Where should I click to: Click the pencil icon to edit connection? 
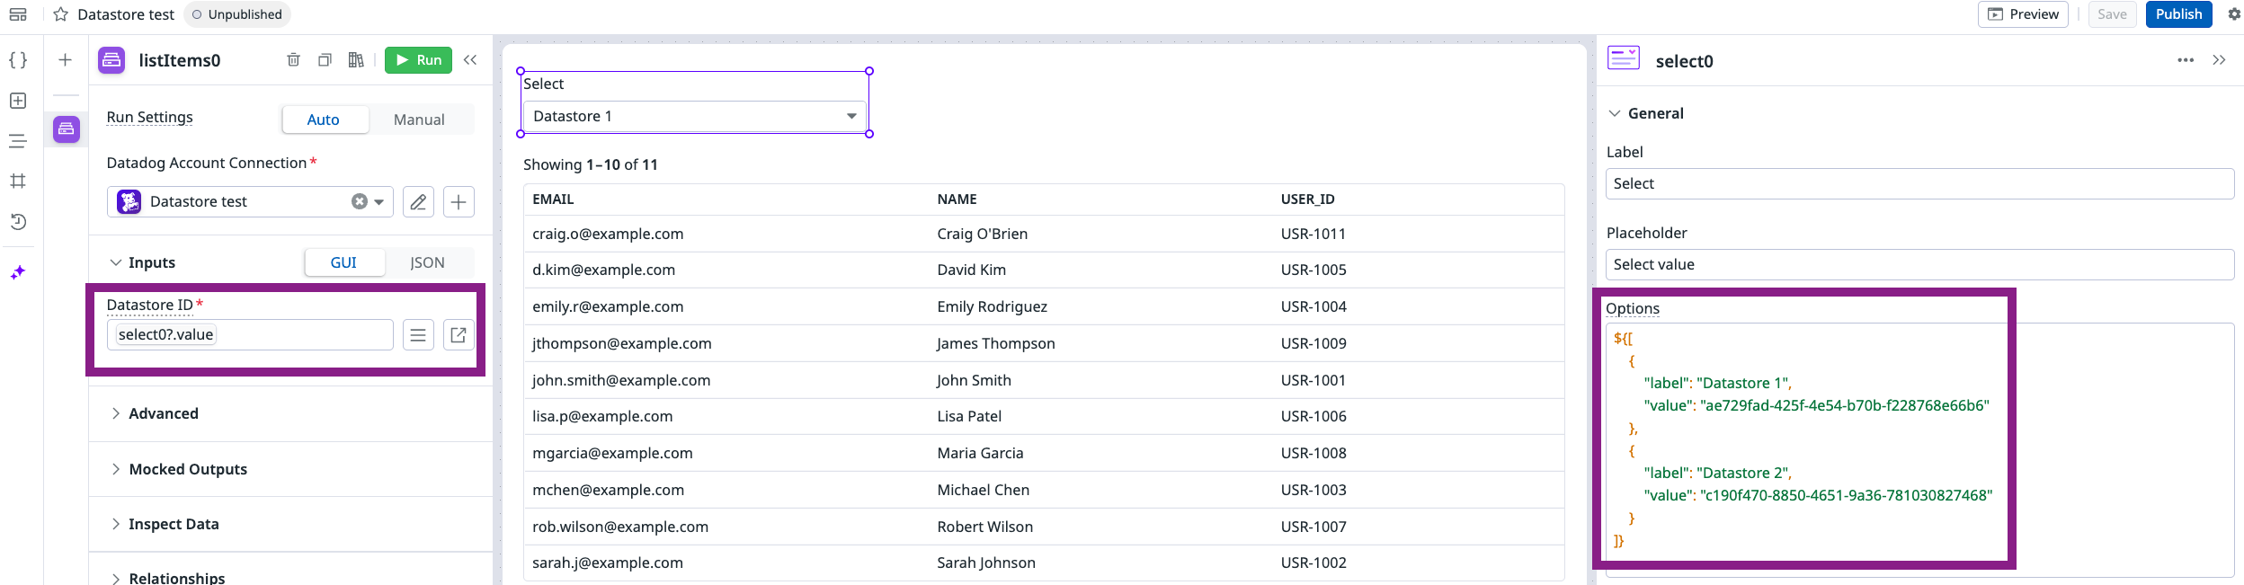tap(418, 202)
